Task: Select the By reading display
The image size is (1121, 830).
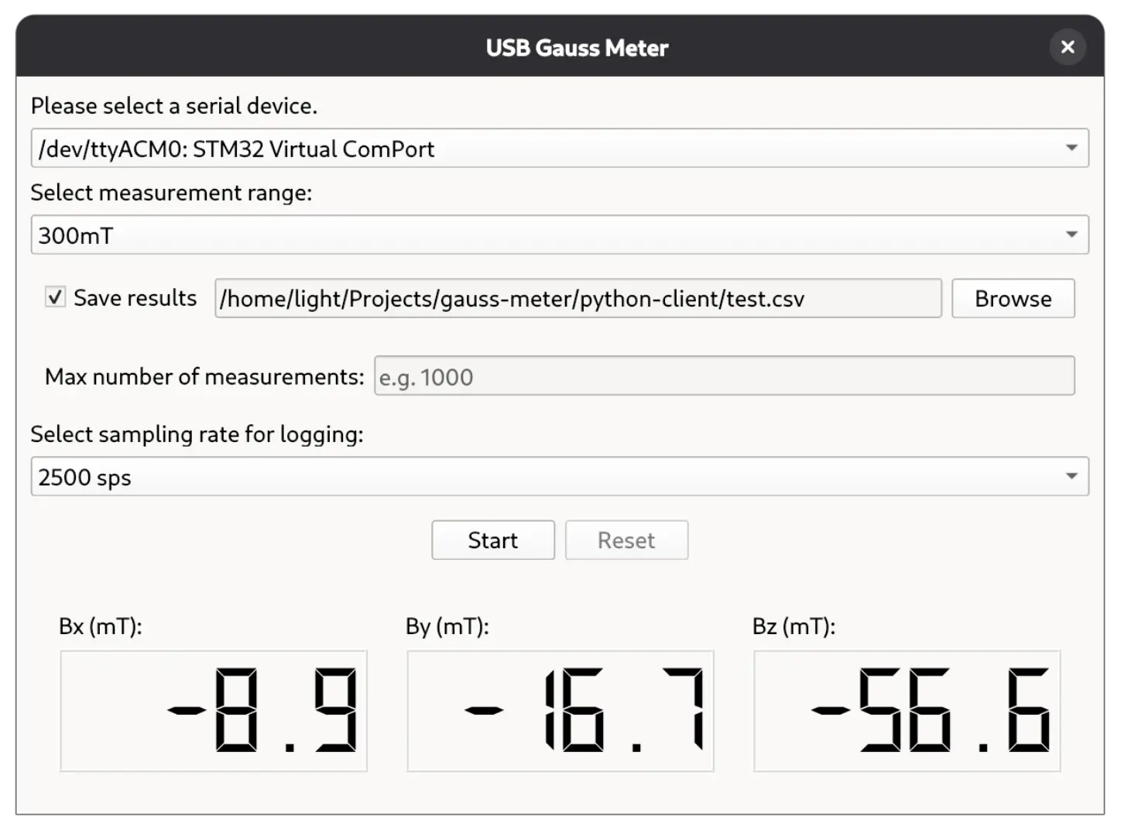Action: [x=560, y=711]
